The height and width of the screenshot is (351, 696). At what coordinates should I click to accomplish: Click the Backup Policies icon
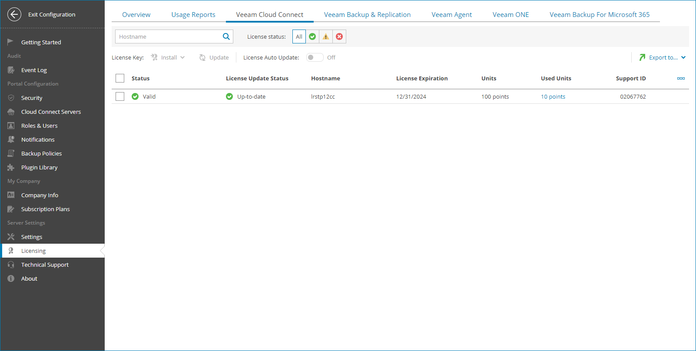(11, 153)
